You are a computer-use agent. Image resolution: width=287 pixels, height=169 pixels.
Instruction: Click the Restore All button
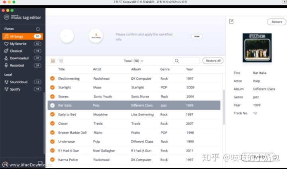click(x=213, y=61)
